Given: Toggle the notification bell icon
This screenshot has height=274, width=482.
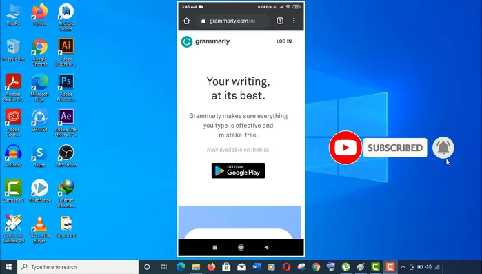Looking at the screenshot, I should coord(443,148).
